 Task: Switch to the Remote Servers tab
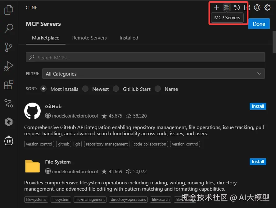89,38
